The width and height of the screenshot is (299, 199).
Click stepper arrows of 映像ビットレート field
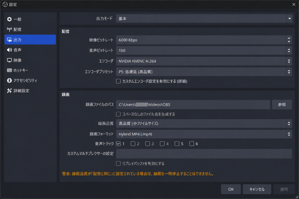click(289, 40)
